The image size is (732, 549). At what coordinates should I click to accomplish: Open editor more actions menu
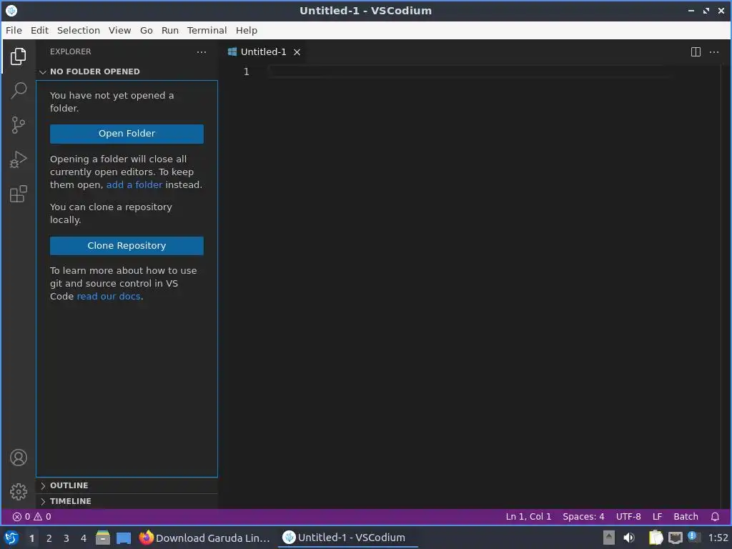point(714,51)
